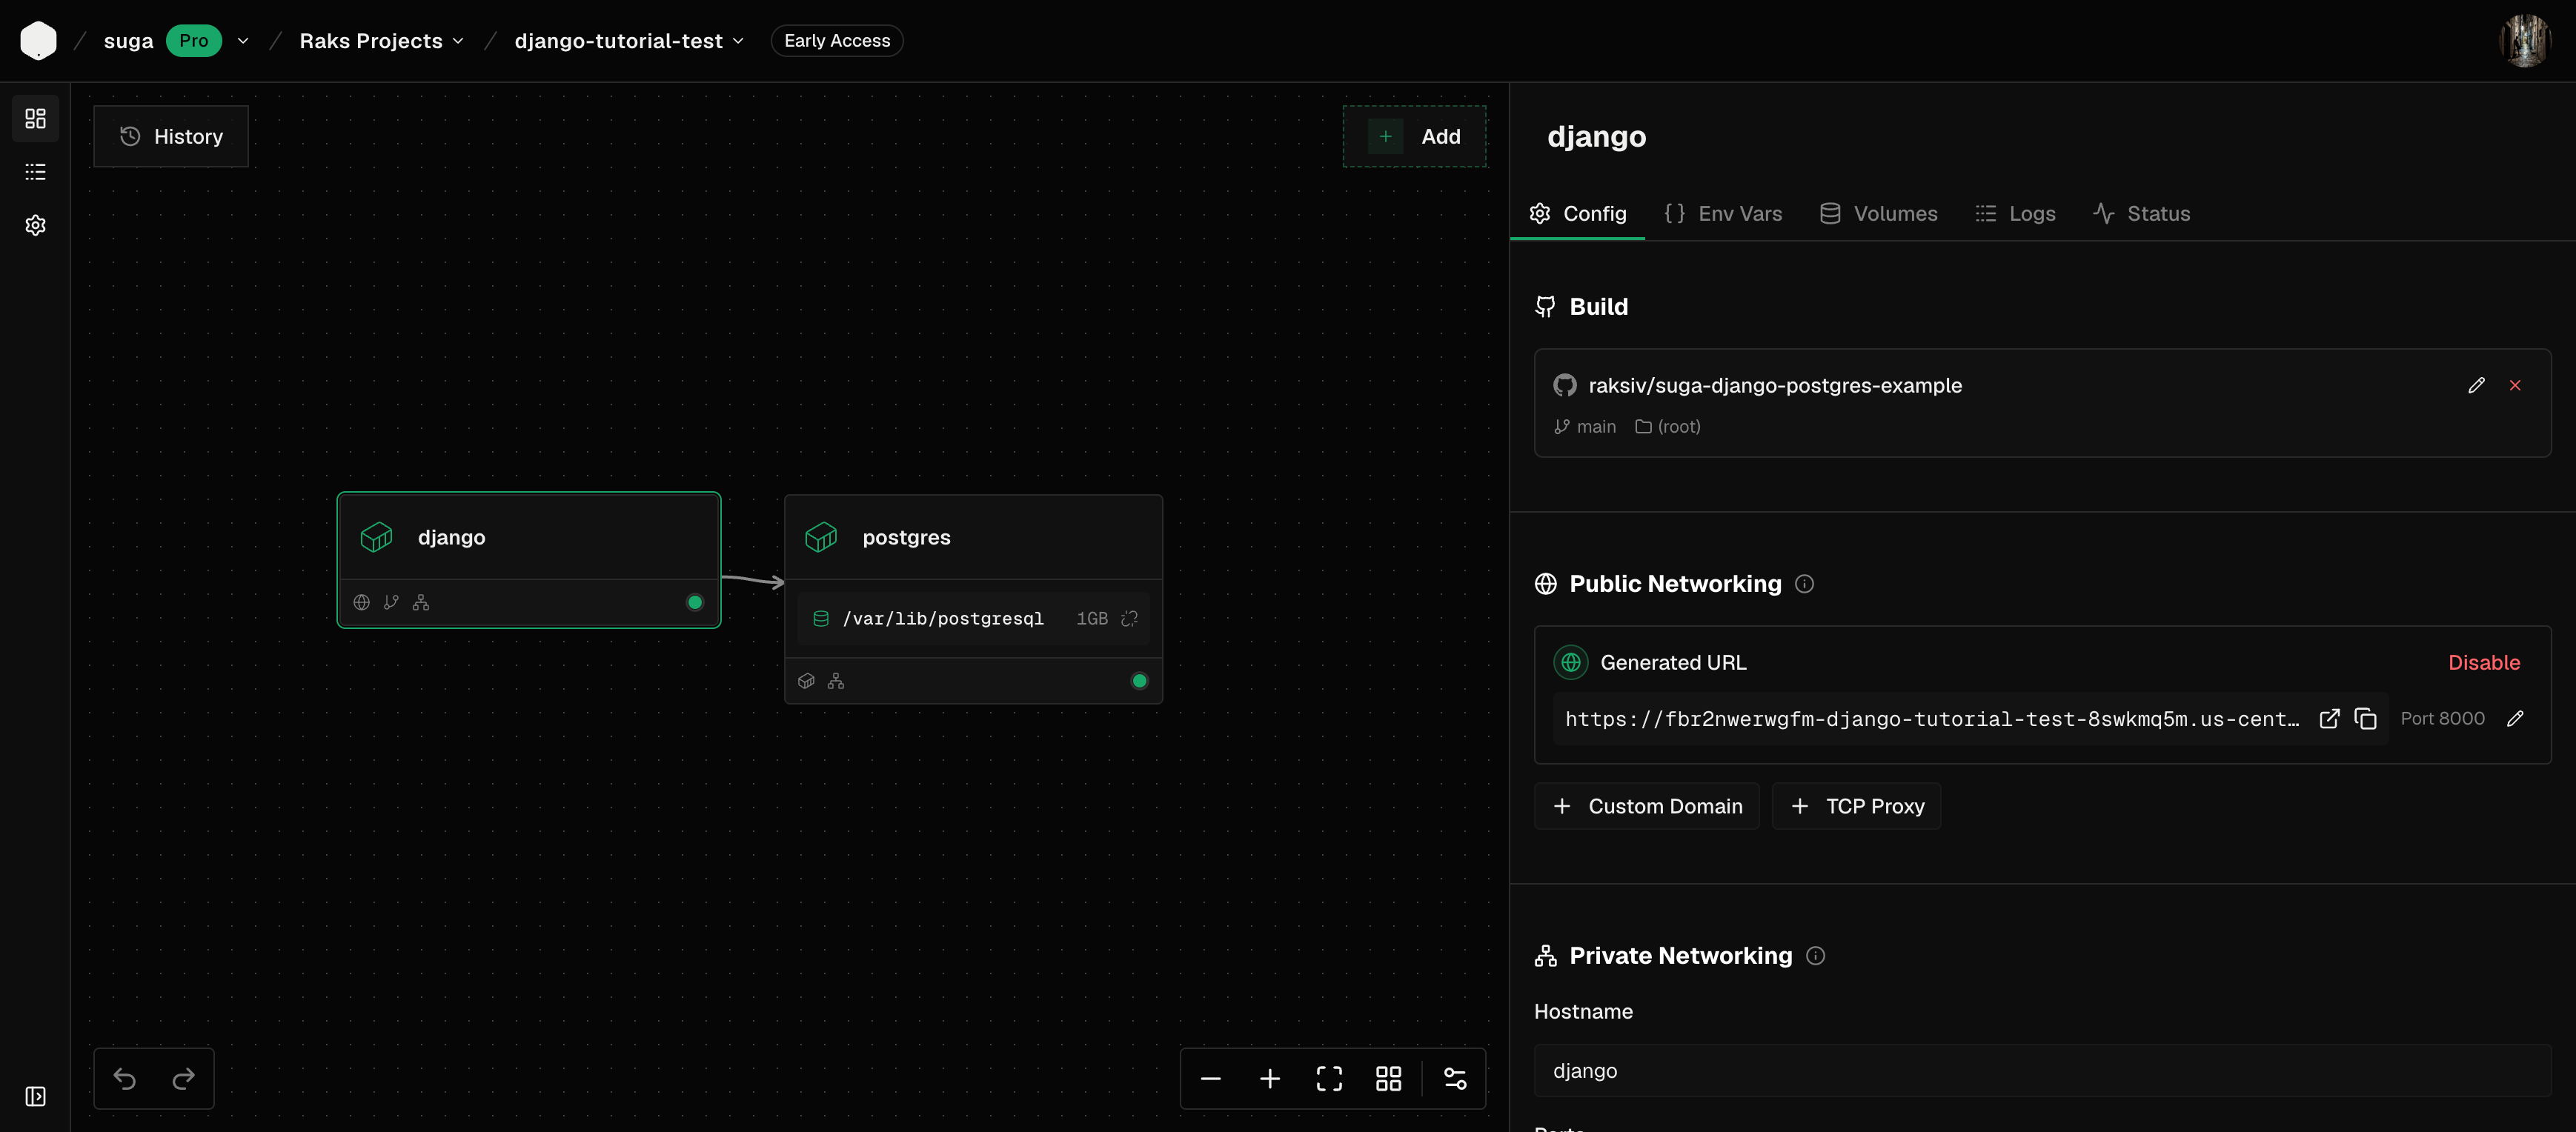Switch to the Volumes tab
2576x1132 pixels.
(1878, 214)
